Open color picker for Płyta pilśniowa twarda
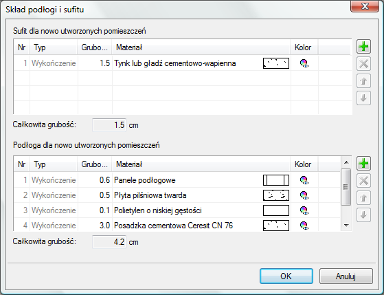This screenshot has width=384, height=295. pos(304,195)
